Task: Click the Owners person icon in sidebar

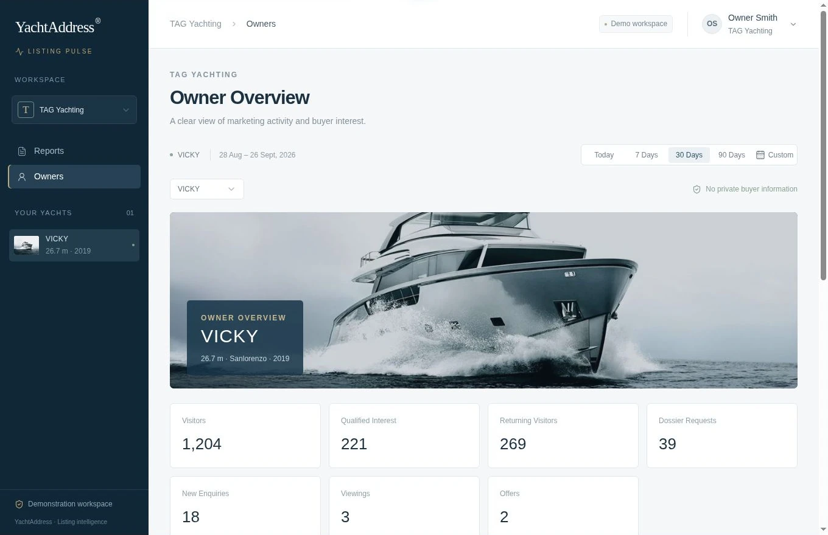Action: (22, 177)
